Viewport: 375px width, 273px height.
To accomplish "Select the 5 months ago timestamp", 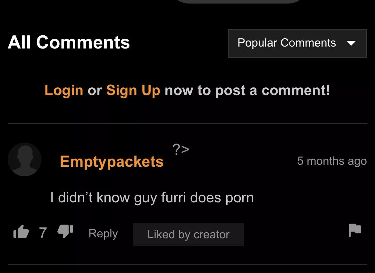I will coord(332,161).
